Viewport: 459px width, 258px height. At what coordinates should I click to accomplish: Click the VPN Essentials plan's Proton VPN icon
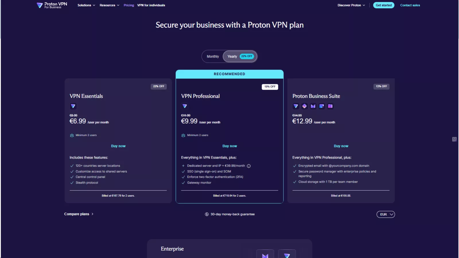tap(73, 106)
